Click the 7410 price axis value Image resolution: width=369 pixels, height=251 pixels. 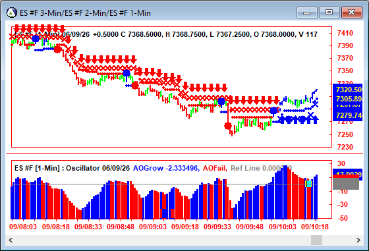click(345, 33)
